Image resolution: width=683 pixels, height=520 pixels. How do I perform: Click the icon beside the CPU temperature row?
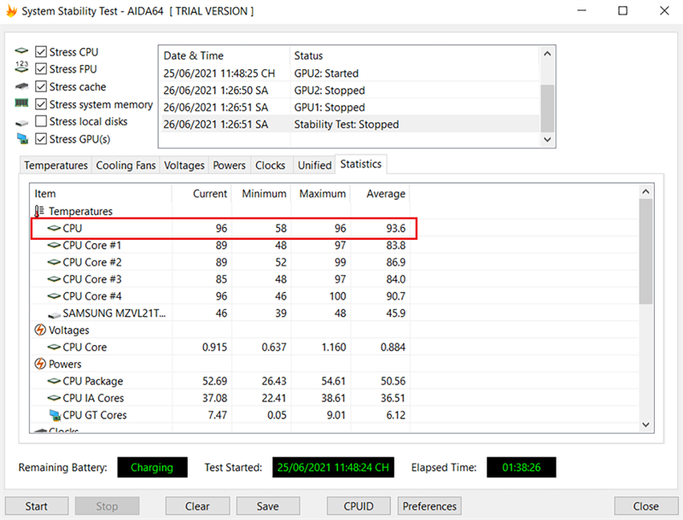[54, 228]
